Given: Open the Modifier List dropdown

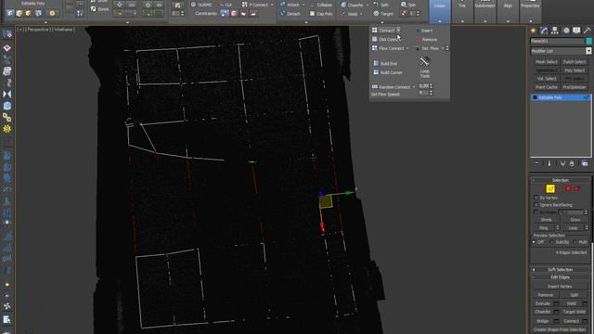Looking at the screenshot, I should 588,51.
